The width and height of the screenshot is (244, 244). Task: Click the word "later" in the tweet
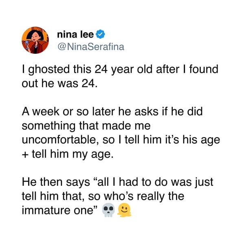pos(103,112)
